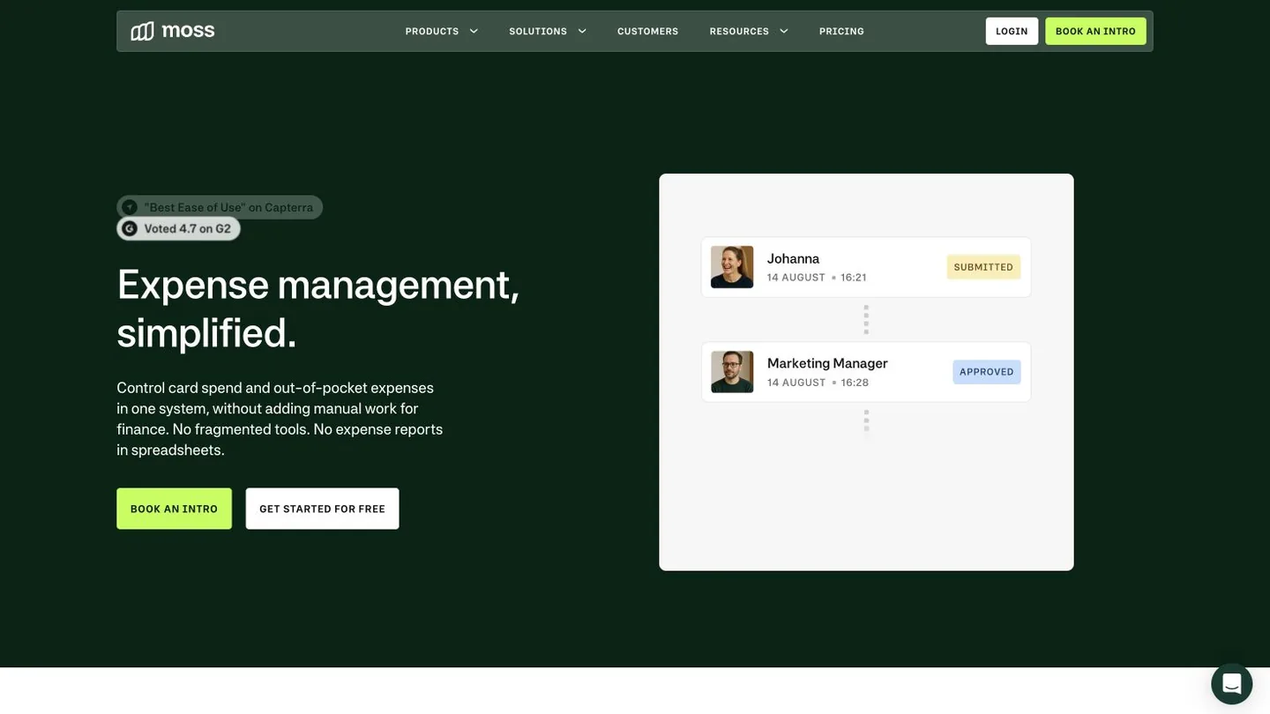Click Johanna's avatar photo
The height and width of the screenshot is (714, 1270).
tap(732, 267)
